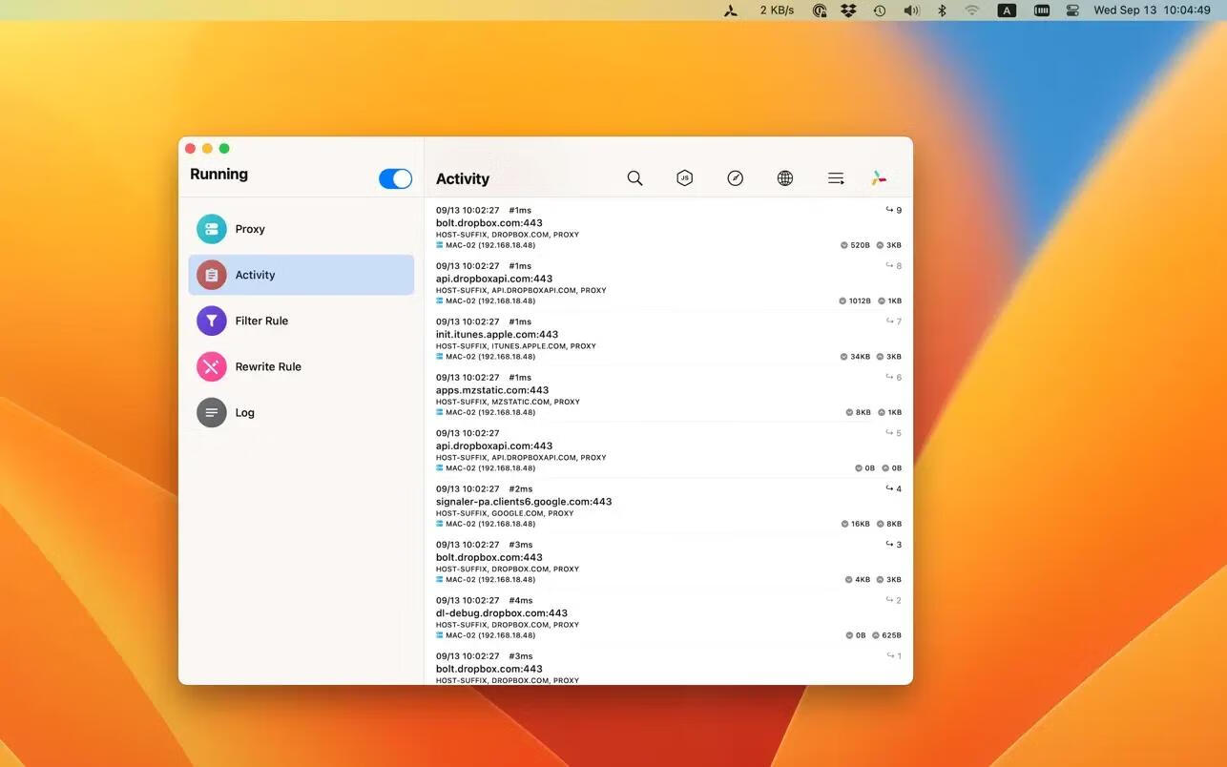This screenshot has width=1227, height=767.
Task: Turn off the Running toggle
Action: pos(395,177)
